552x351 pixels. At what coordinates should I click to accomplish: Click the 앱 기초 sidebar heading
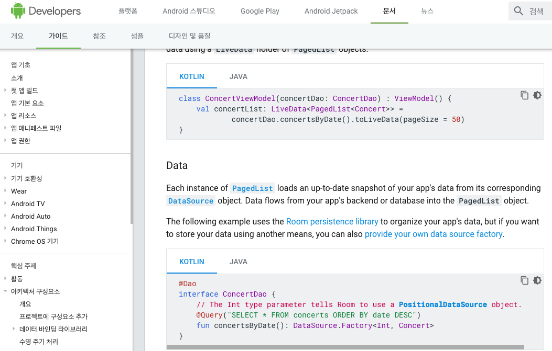click(21, 65)
